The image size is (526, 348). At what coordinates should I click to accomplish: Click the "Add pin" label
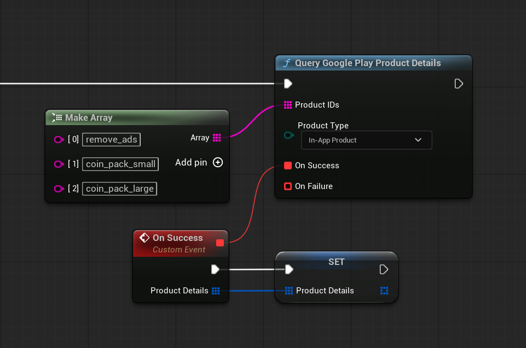click(191, 162)
